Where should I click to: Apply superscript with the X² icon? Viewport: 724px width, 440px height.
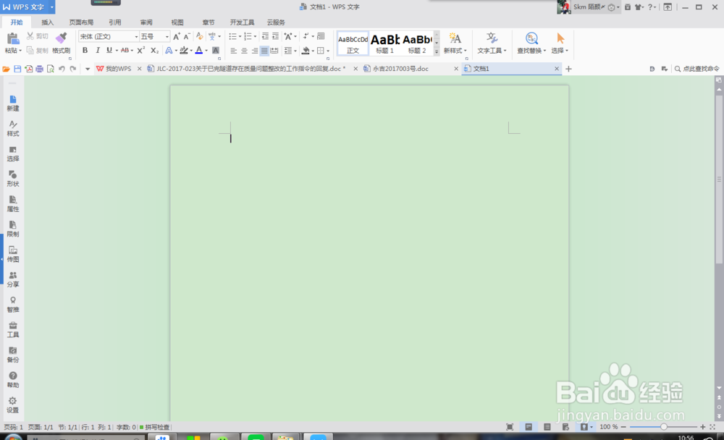141,51
